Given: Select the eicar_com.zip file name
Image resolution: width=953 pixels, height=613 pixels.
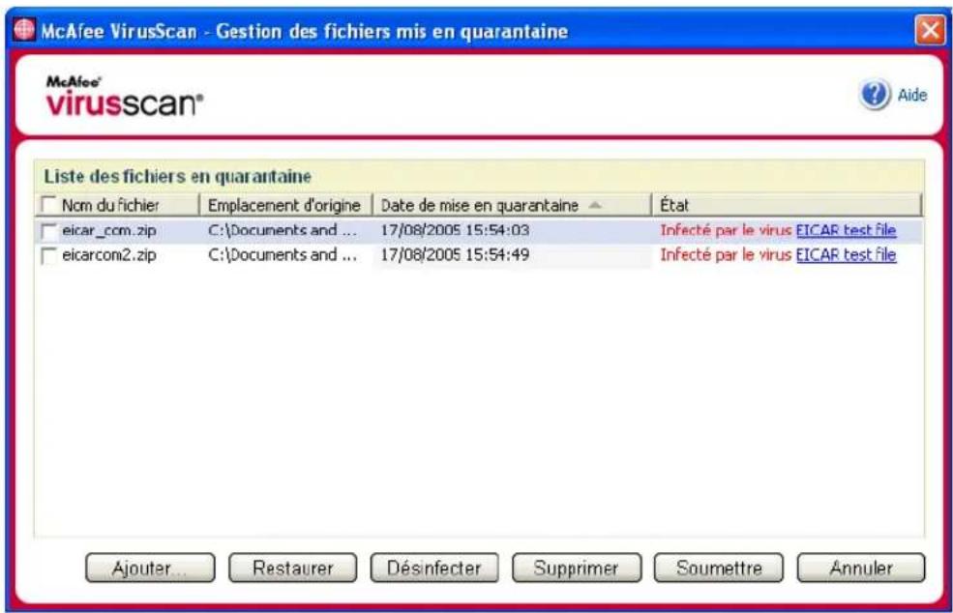Looking at the screenshot, I should (x=109, y=231).
